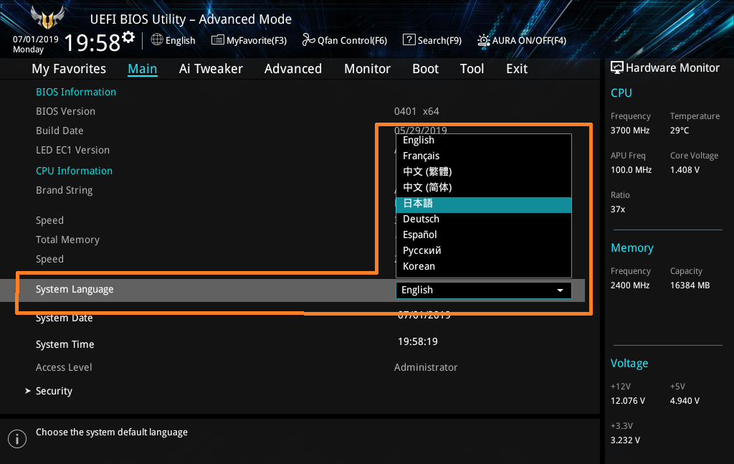The height and width of the screenshot is (464, 734).
Task: Click the ASUS TUF logo
Action: click(47, 18)
